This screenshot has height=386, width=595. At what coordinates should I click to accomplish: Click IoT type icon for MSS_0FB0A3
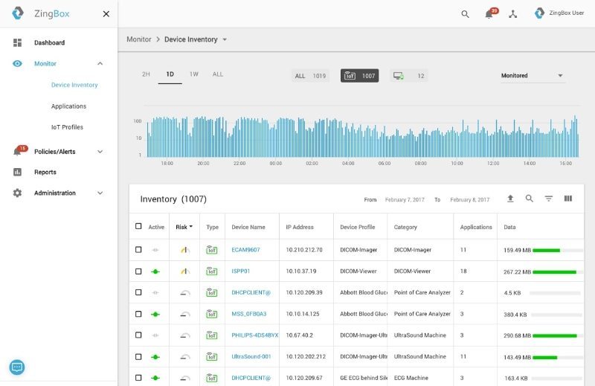(x=212, y=314)
